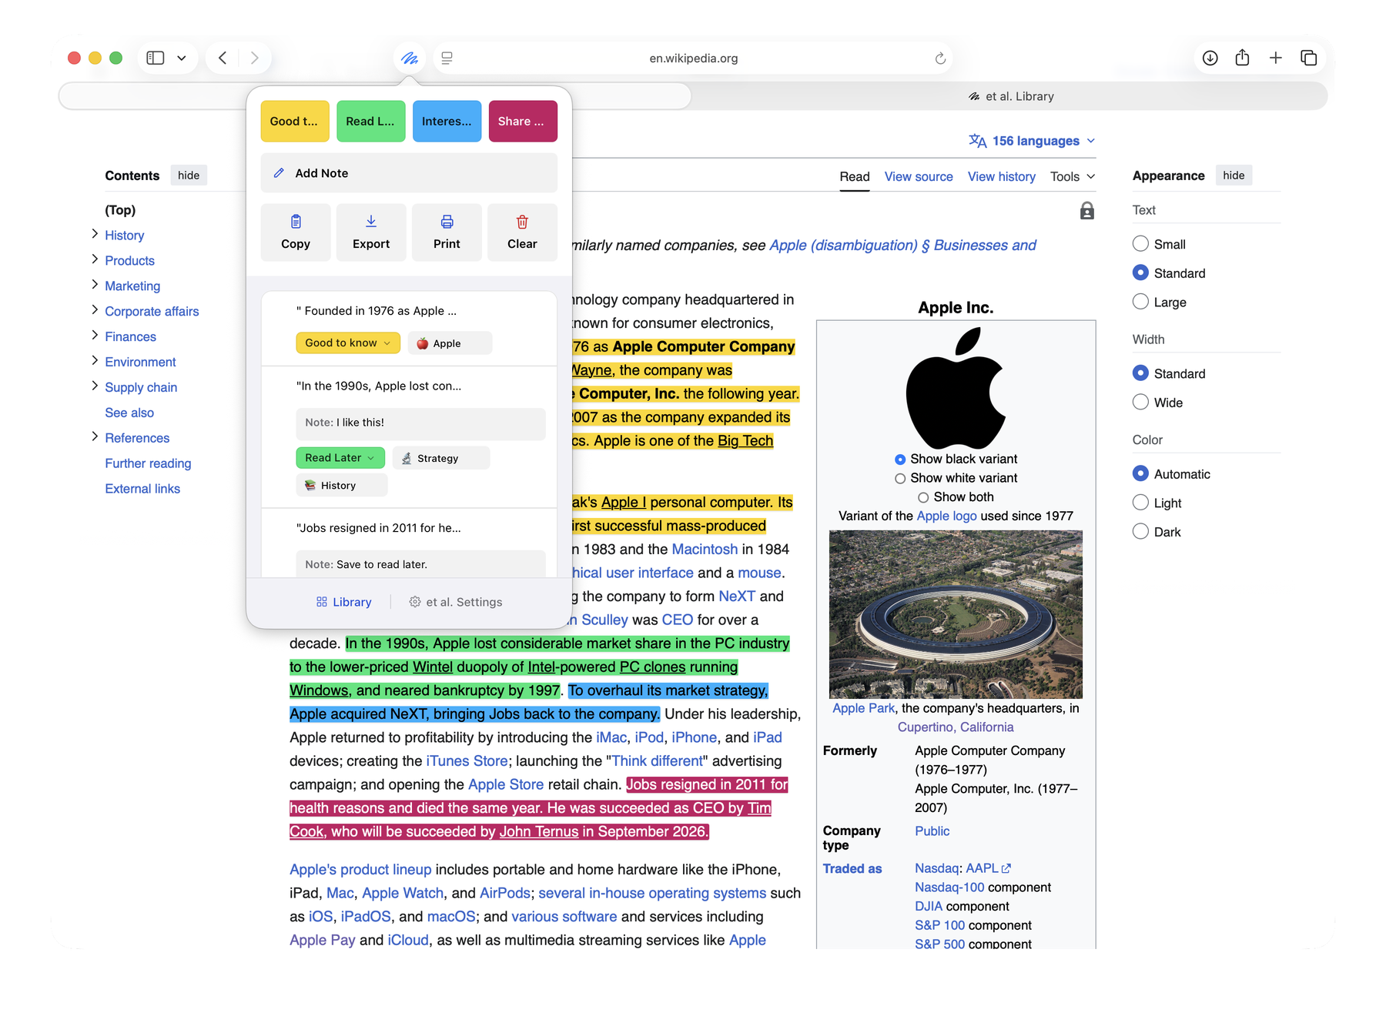Click the en.wikipedia.org address field
1386x1016 pixels.
(x=693, y=58)
